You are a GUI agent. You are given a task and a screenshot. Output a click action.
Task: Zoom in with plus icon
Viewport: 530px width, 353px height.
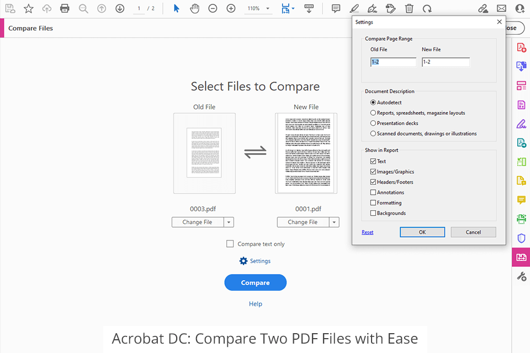231,8
